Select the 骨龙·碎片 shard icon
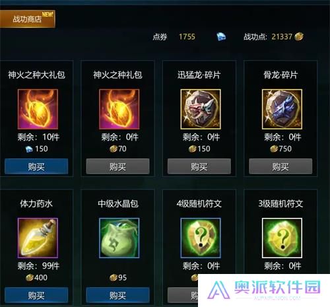 pyautogui.click(x=282, y=109)
